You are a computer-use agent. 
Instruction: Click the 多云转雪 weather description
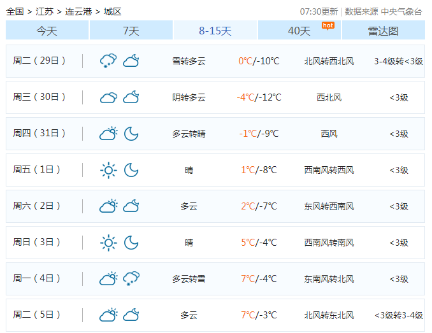[x=189, y=279]
